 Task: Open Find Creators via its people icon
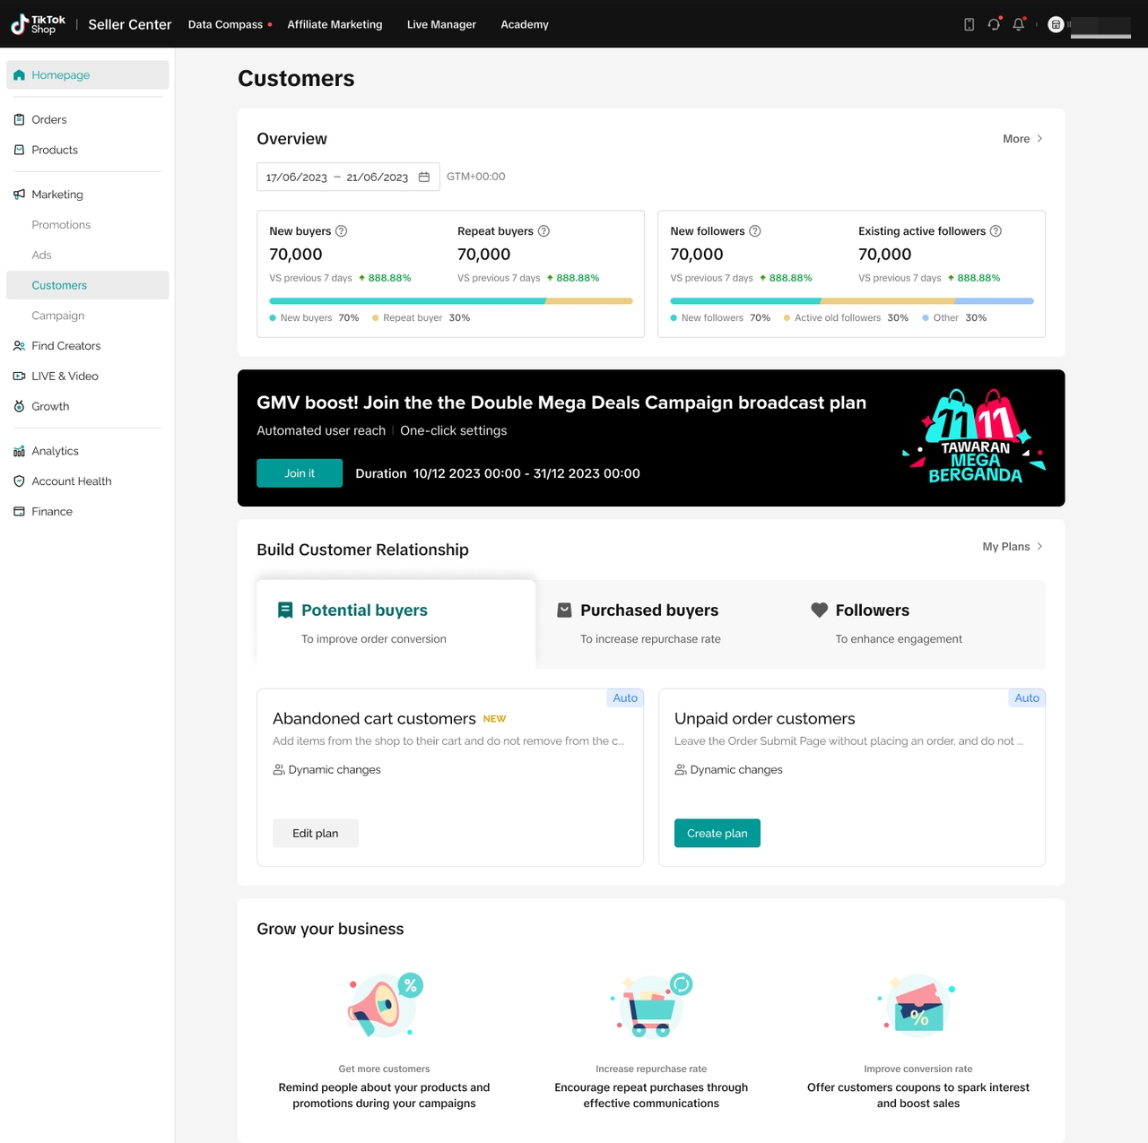point(19,346)
